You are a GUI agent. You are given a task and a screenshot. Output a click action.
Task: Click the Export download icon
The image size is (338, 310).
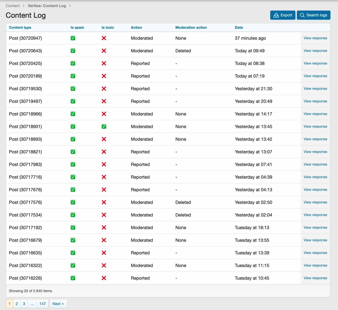tap(276, 15)
